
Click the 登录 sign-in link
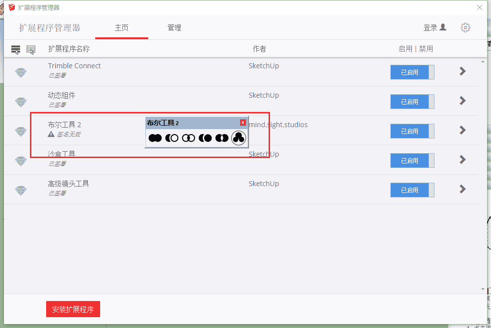pyautogui.click(x=435, y=27)
